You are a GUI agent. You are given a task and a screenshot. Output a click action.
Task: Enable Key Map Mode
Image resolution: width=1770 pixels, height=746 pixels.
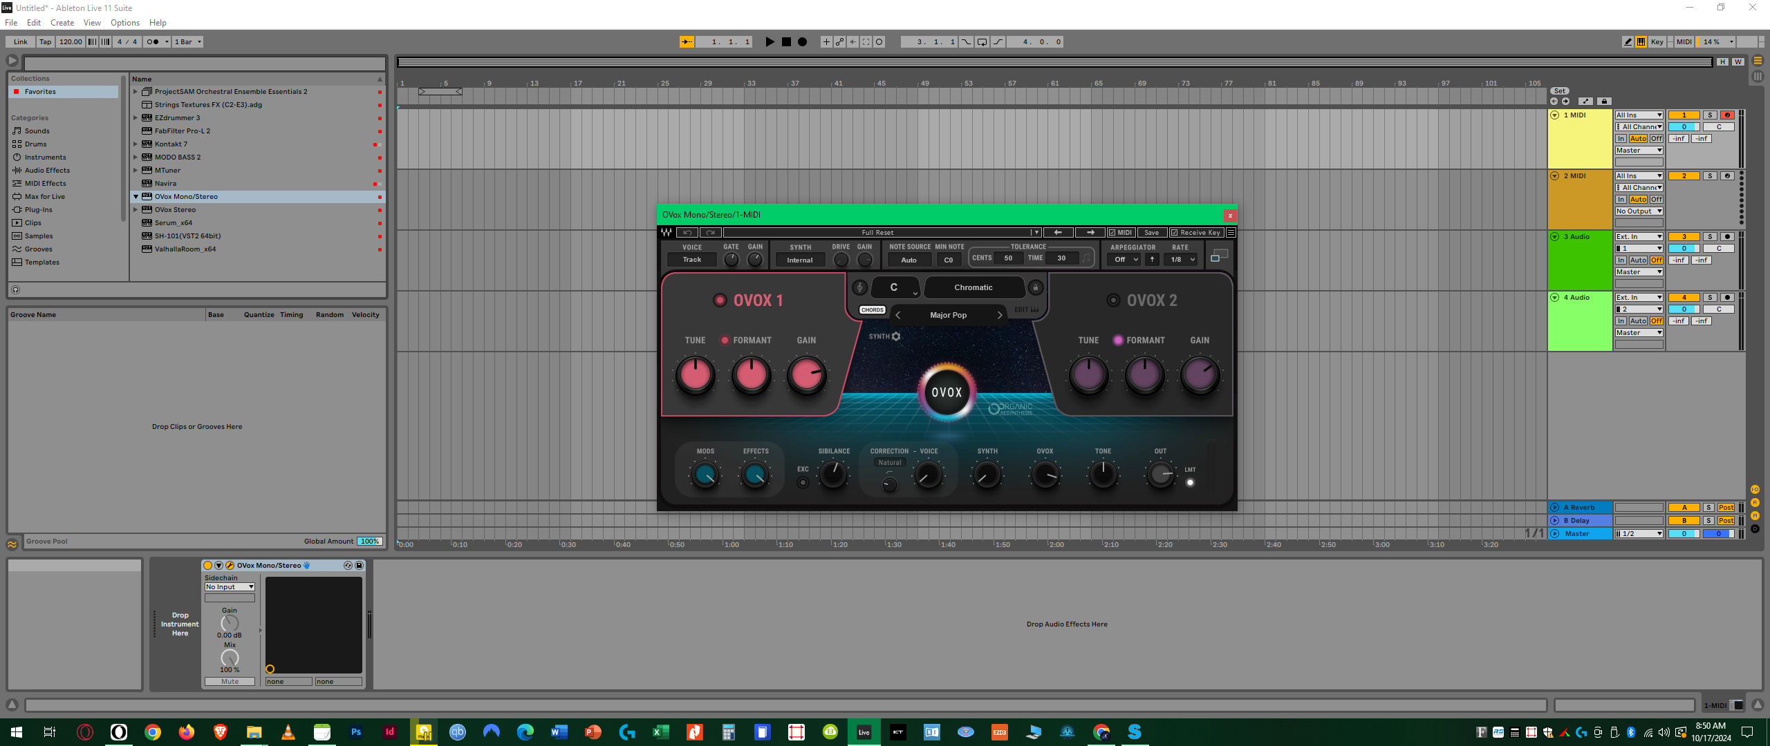click(1657, 42)
